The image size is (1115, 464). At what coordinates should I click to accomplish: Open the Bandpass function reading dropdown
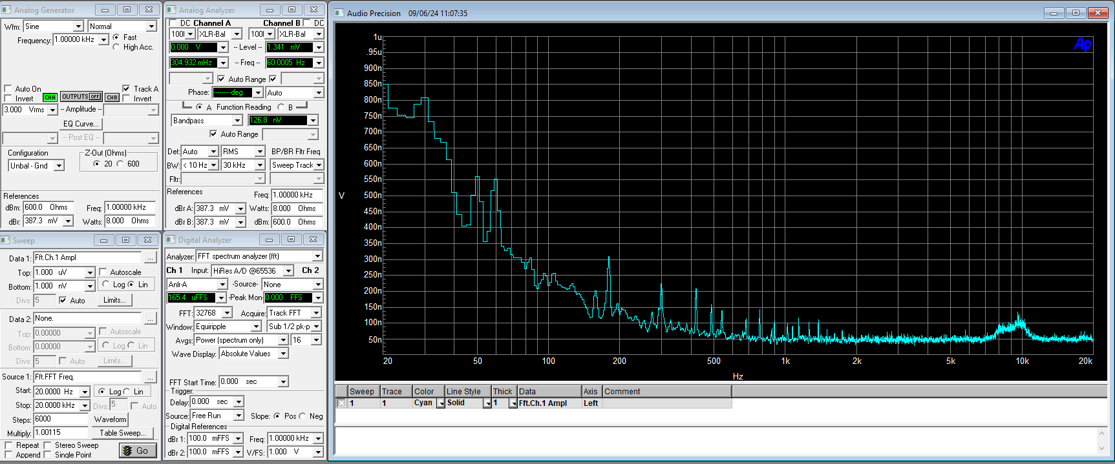(x=237, y=121)
